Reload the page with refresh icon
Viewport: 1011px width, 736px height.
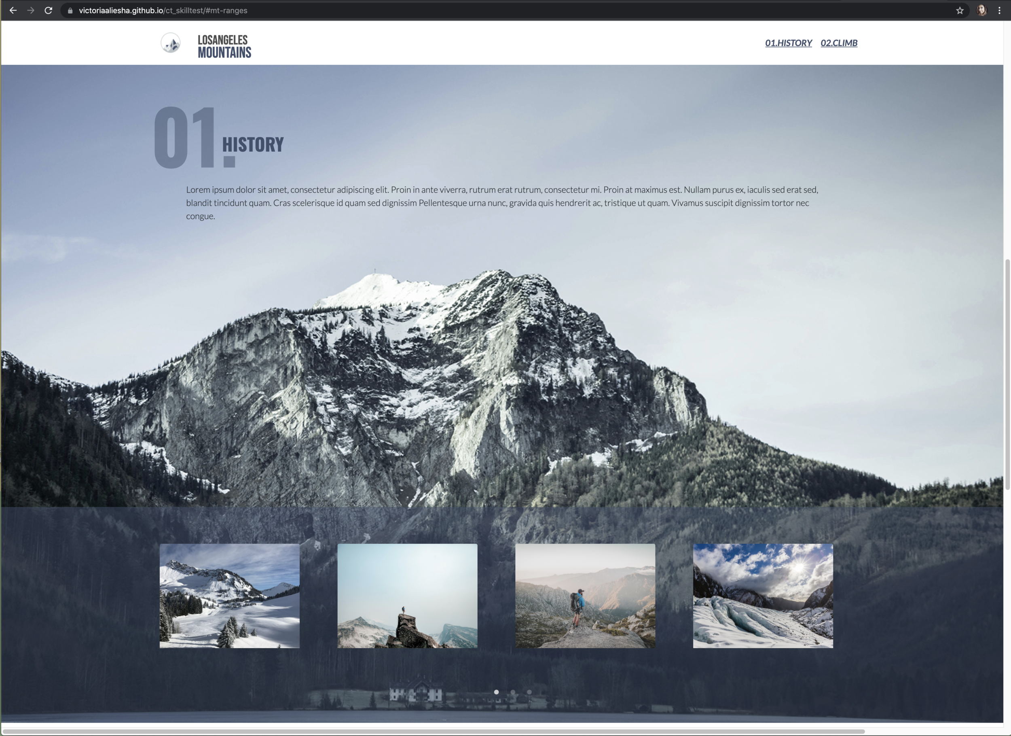click(x=49, y=10)
